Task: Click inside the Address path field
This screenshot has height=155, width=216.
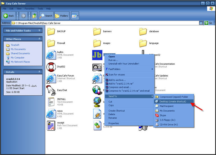Action: pos(105,23)
